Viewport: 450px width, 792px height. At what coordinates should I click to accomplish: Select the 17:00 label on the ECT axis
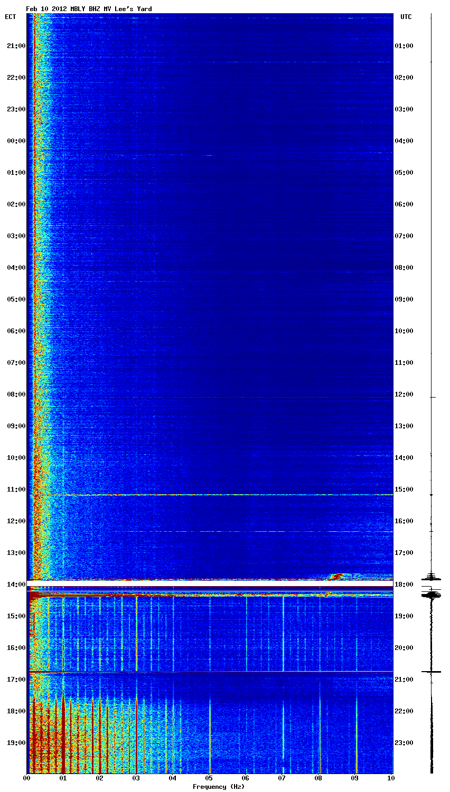click(x=16, y=680)
